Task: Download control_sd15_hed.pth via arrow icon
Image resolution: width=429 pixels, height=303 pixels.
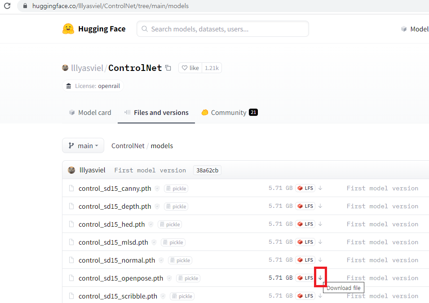Action: [x=320, y=224]
